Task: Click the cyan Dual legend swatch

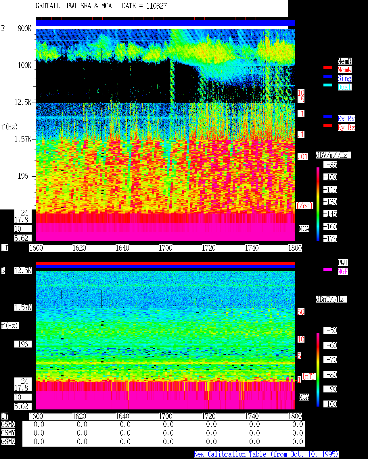Action: pos(328,85)
